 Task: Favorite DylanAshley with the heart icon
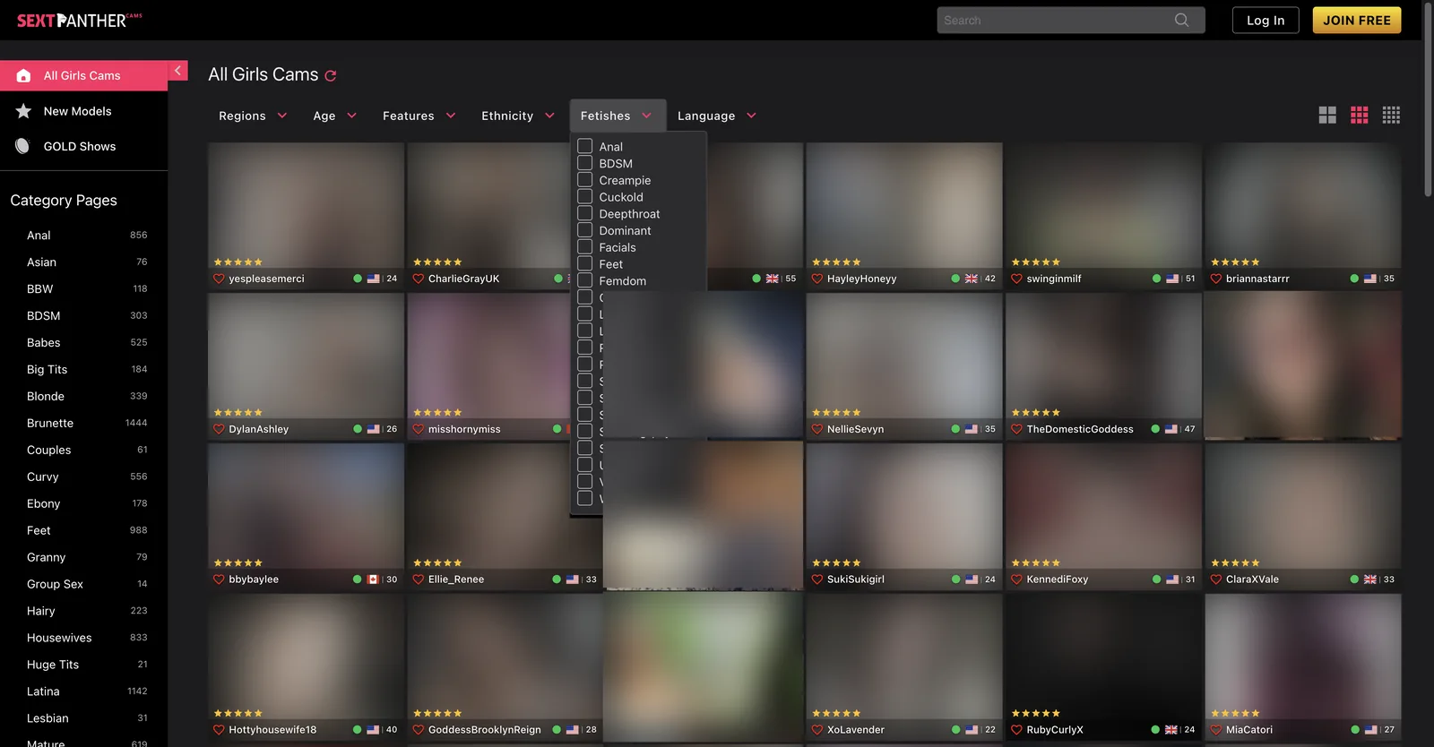point(219,429)
